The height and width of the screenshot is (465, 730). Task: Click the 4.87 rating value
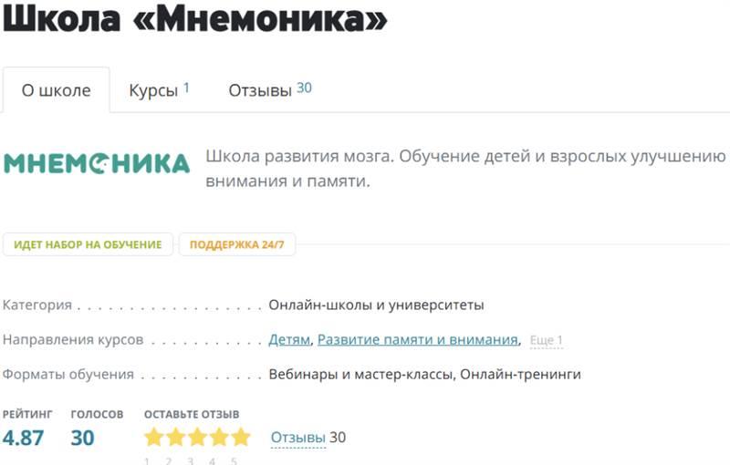coord(24,438)
